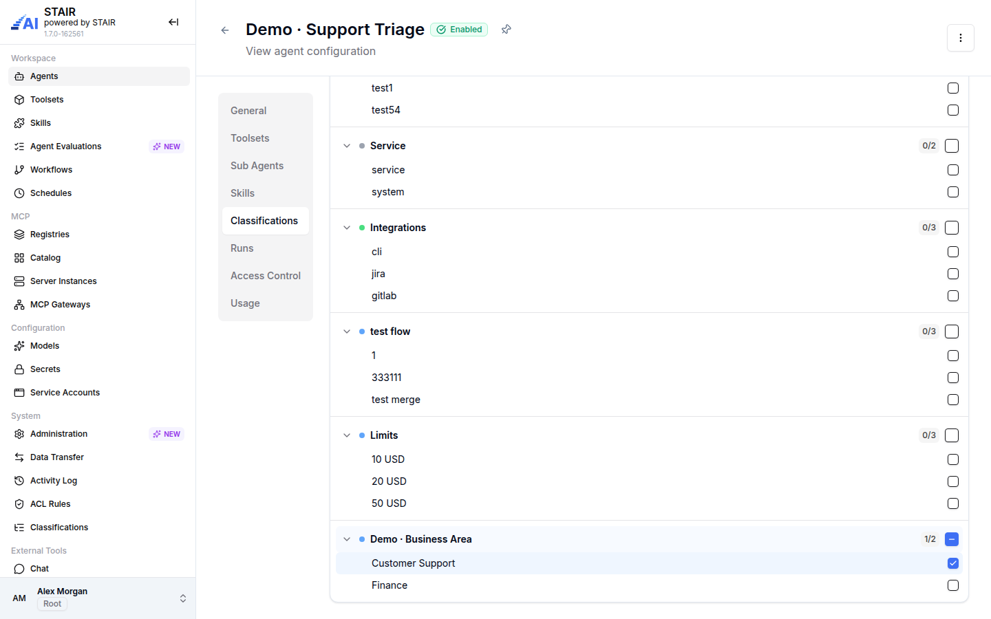Screen dimensions: 991x619
Task: Open Chat under External Tools
Action: [99, 569]
